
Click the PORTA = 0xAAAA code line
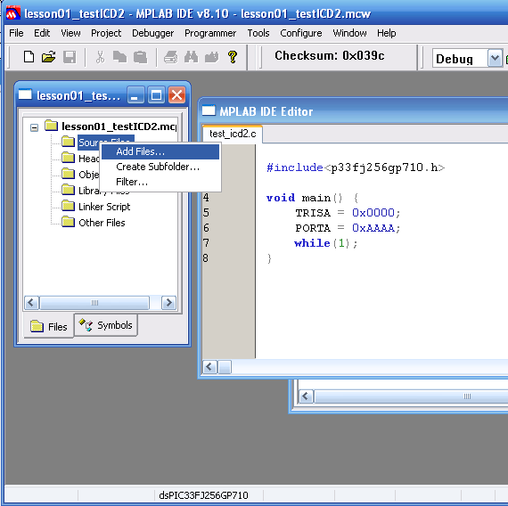(348, 228)
